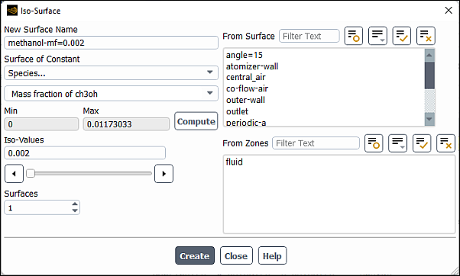This screenshot has height=276, width=460.
Task: Open Help for Iso-Surface dialog
Action: [x=272, y=255]
